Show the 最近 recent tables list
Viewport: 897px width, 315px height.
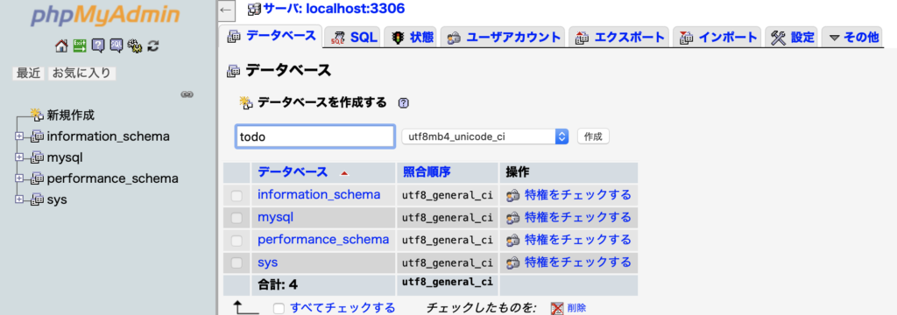(x=29, y=73)
